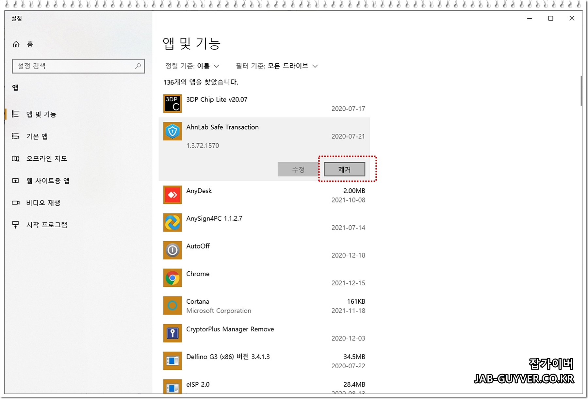Screen dimensions: 588x399
Task: Click the 2021-10-08 AnyDesk install date
Action: coord(348,200)
